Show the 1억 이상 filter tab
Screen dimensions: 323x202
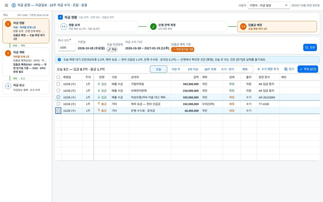(x=193, y=69)
